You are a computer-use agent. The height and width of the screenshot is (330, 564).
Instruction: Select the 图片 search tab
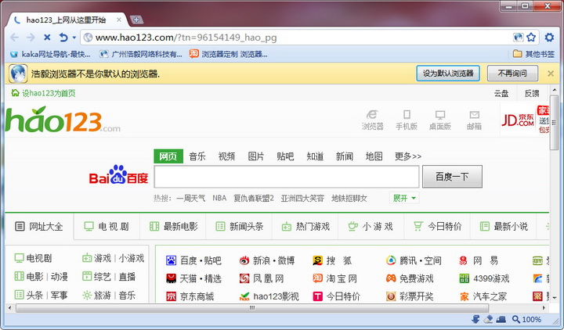(x=256, y=156)
